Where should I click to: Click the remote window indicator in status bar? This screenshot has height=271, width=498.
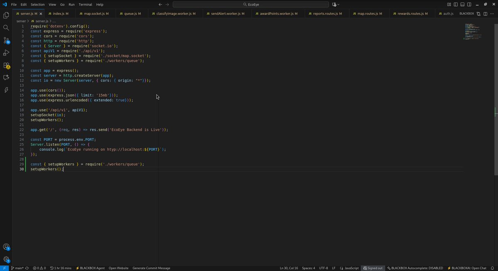(4, 268)
